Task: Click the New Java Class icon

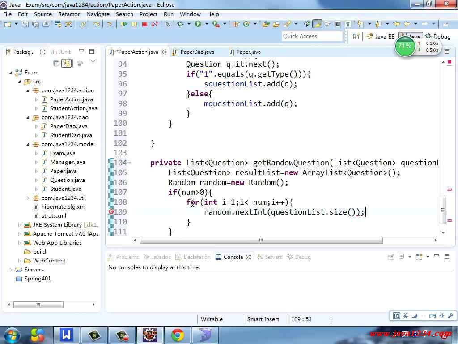Action: click(x=246, y=24)
